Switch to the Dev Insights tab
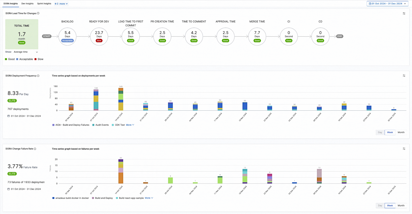The height and width of the screenshot is (214, 412). point(27,4)
